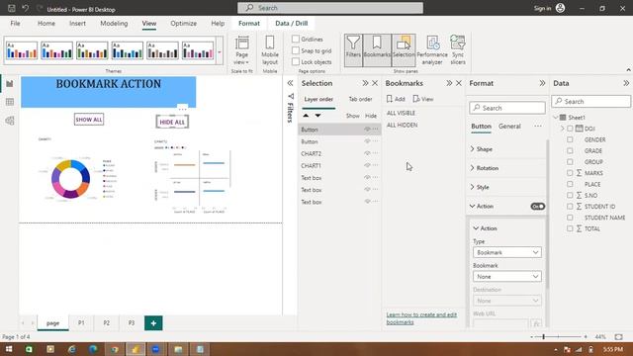Open Report view in left sidebar
This screenshot has width=633, height=356.
(x=10, y=83)
